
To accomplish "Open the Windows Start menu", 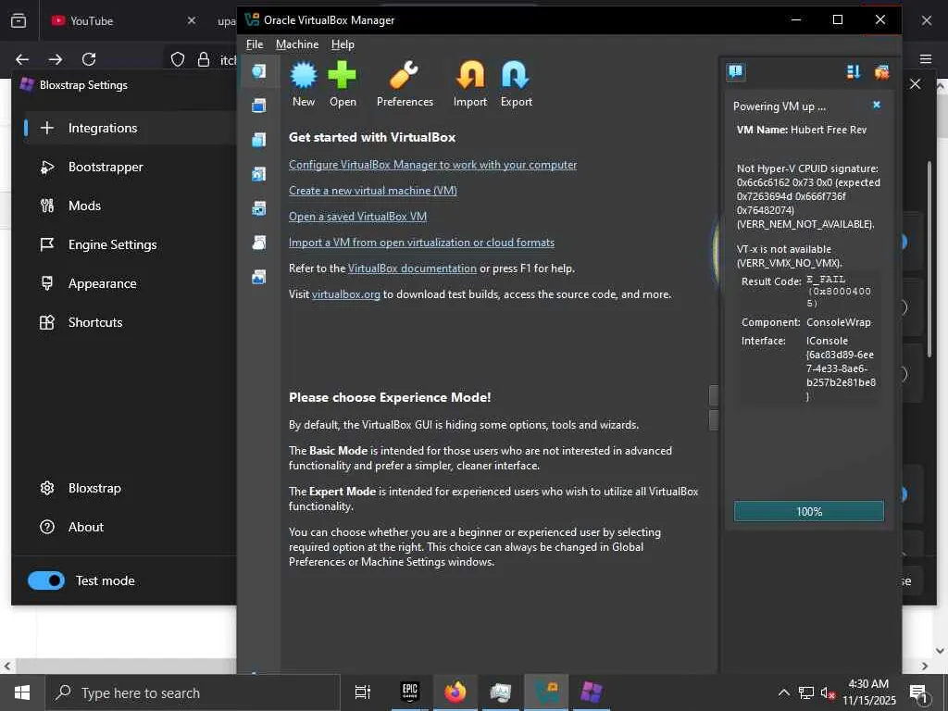I will [22, 692].
